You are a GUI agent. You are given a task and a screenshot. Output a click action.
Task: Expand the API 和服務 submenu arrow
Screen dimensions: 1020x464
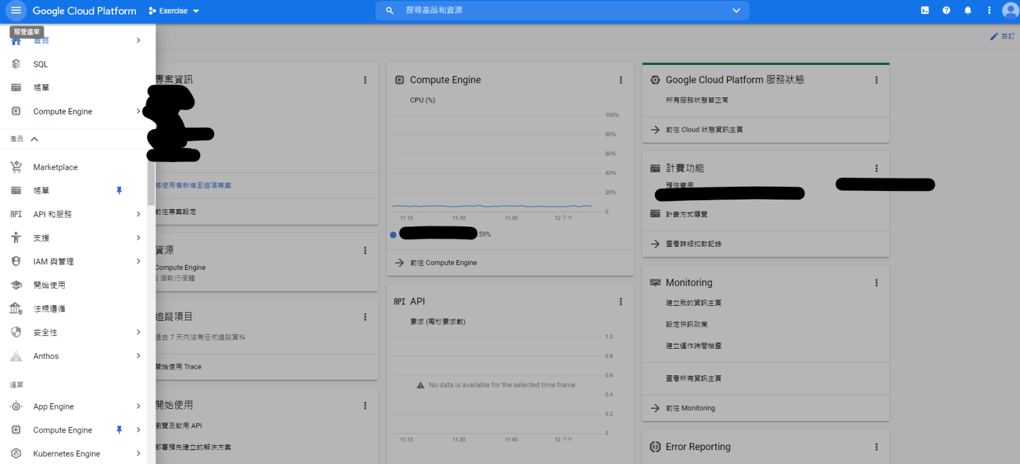tap(138, 214)
